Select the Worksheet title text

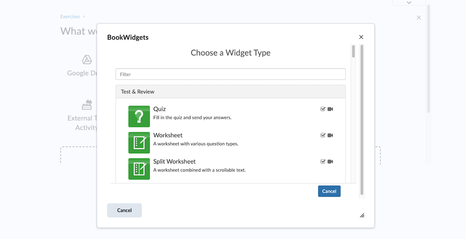point(168,135)
